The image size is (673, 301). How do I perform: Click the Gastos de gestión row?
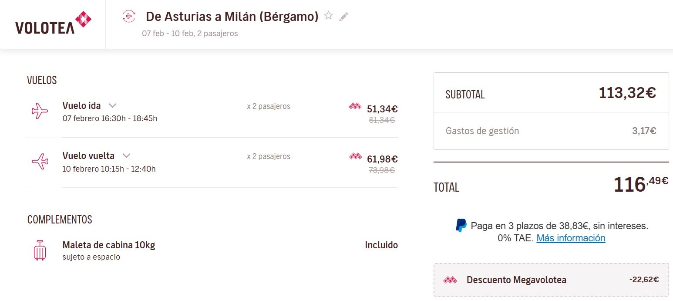point(482,131)
